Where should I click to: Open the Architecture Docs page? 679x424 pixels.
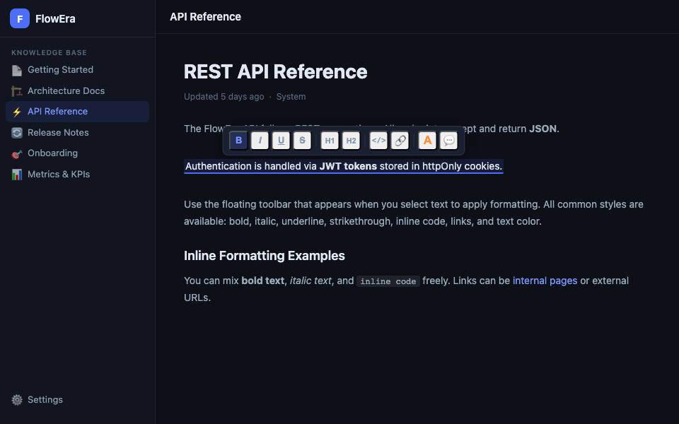pyautogui.click(x=66, y=90)
